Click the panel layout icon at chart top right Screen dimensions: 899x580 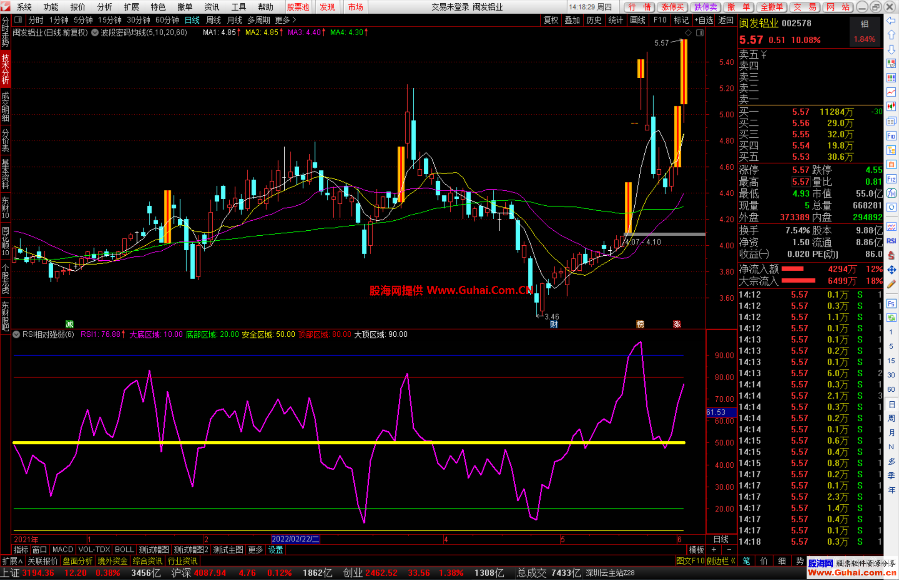(700, 33)
